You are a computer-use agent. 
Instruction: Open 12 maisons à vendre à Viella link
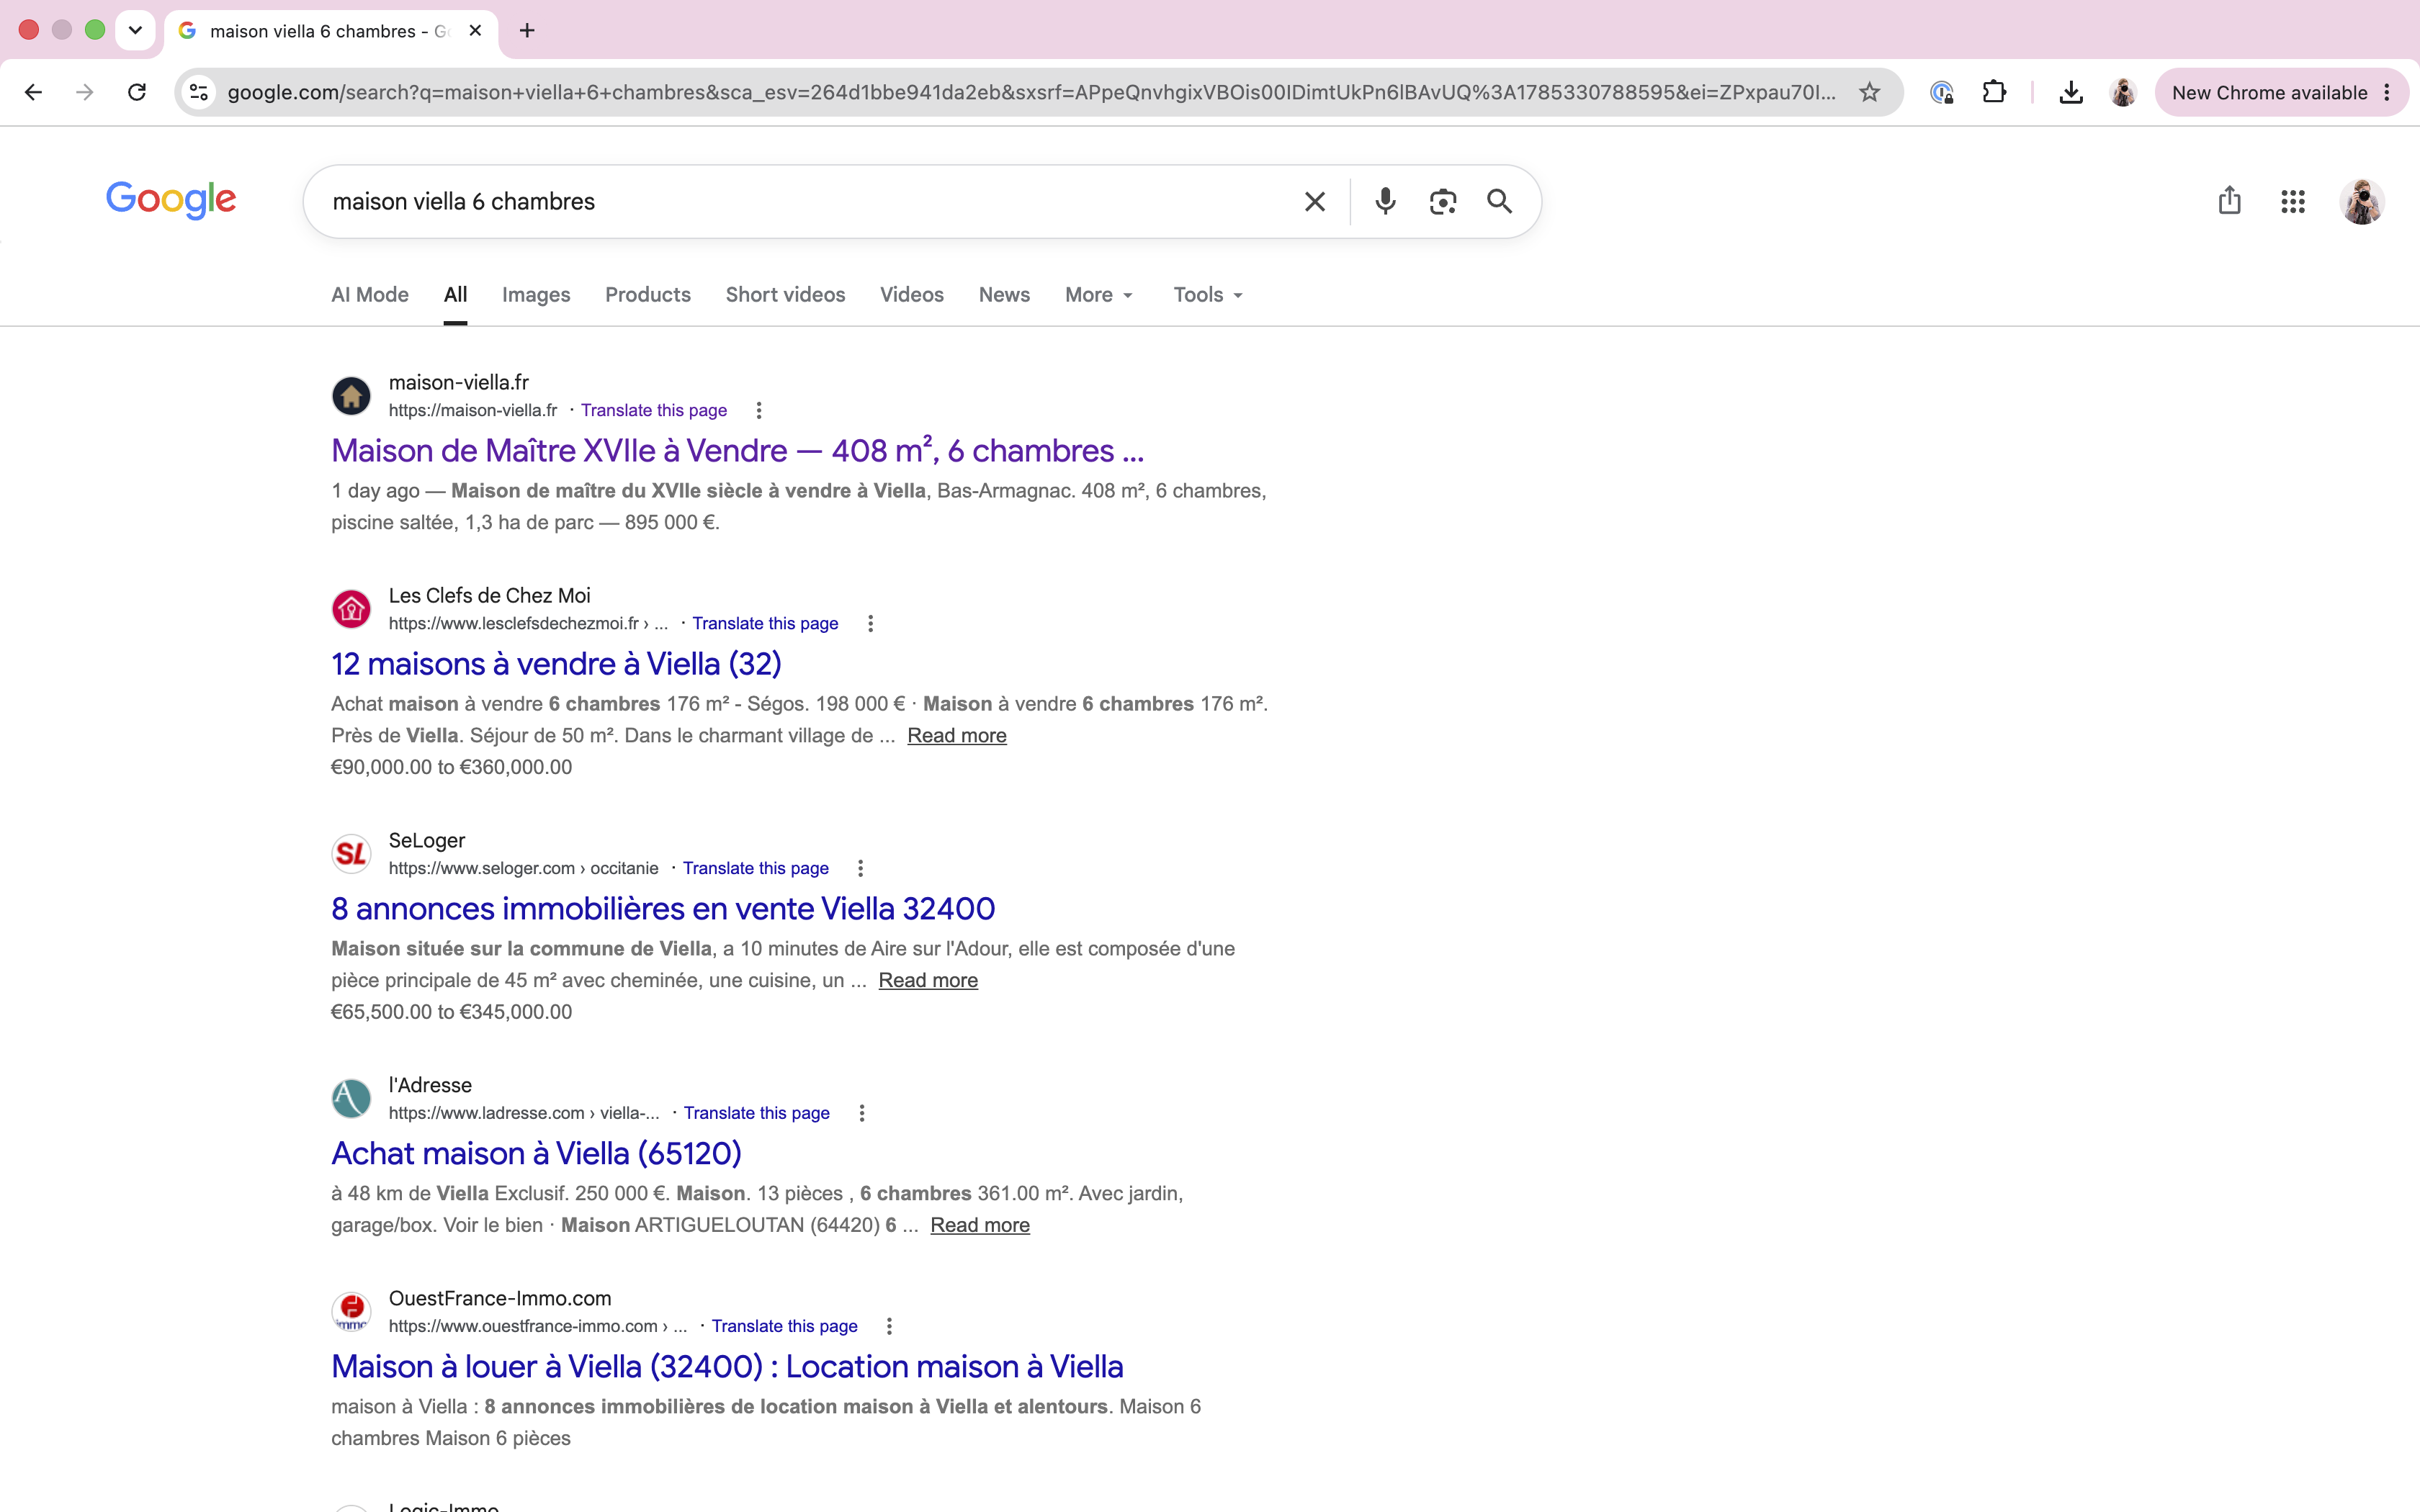pyautogui.click(x=556, y=664)
